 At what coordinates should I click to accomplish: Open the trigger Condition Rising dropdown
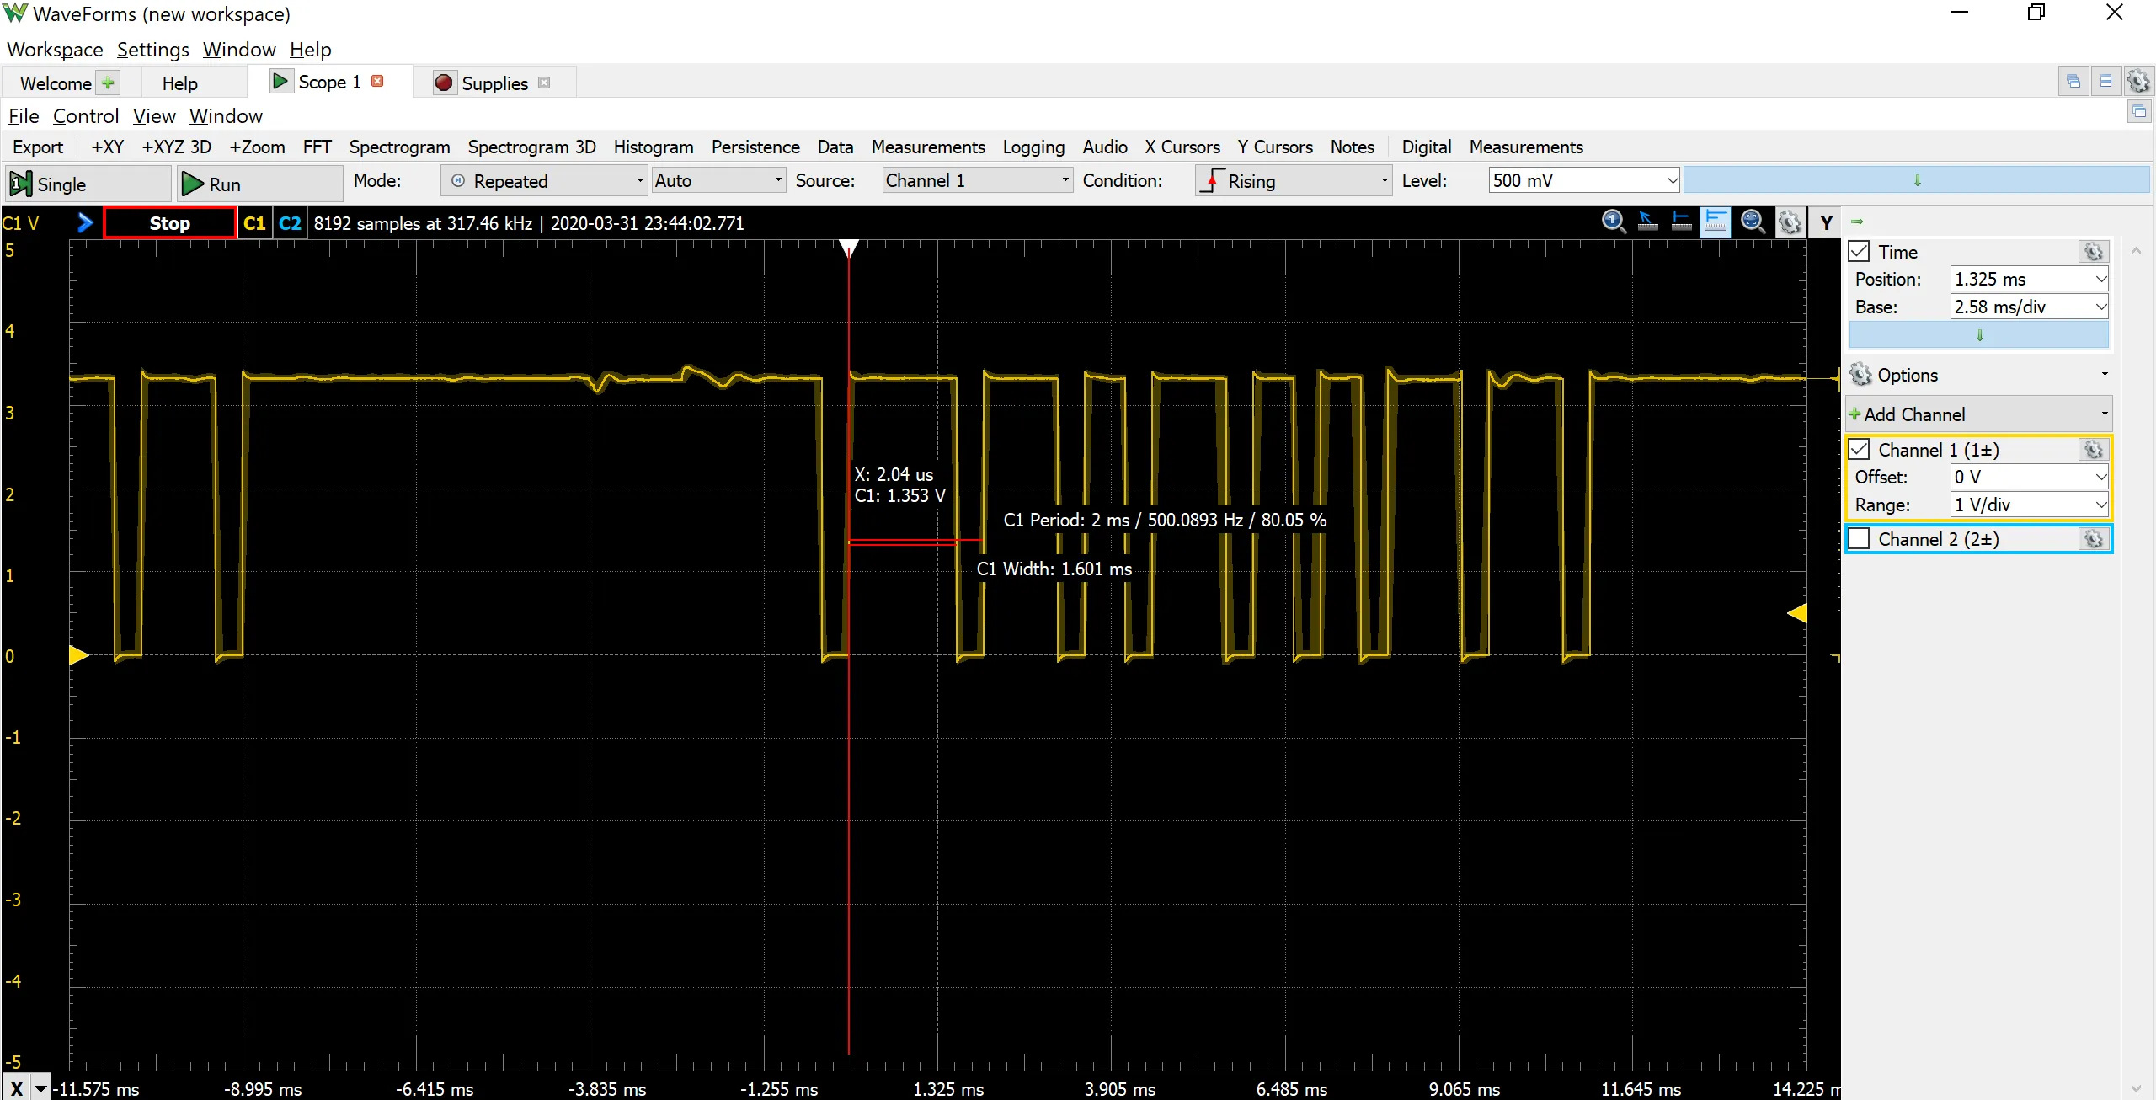(x=1294, y=181)
